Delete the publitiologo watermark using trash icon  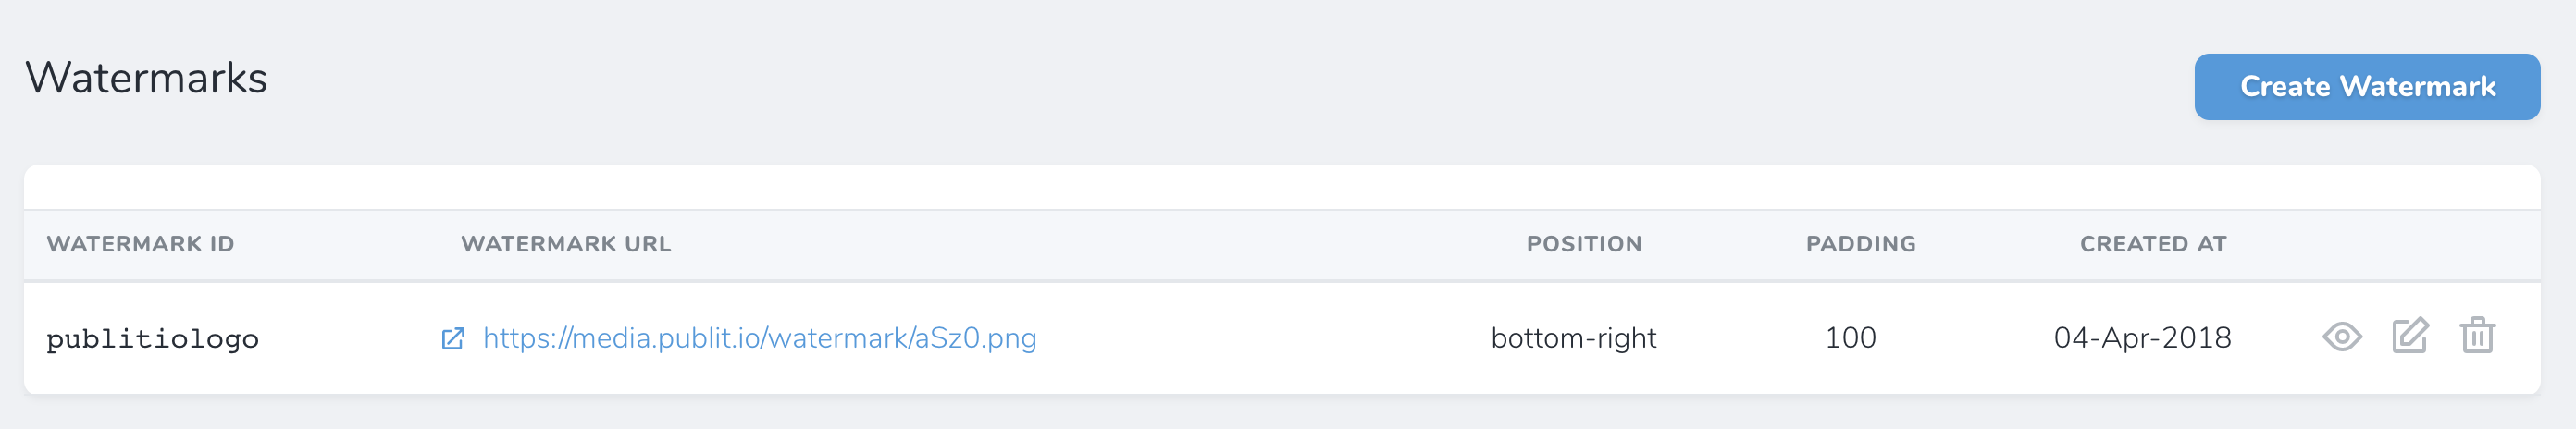click(x=2477, y=335)
